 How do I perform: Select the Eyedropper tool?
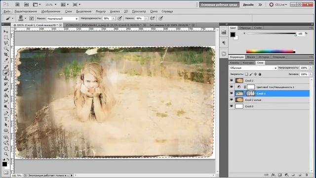tap(6, 60)
